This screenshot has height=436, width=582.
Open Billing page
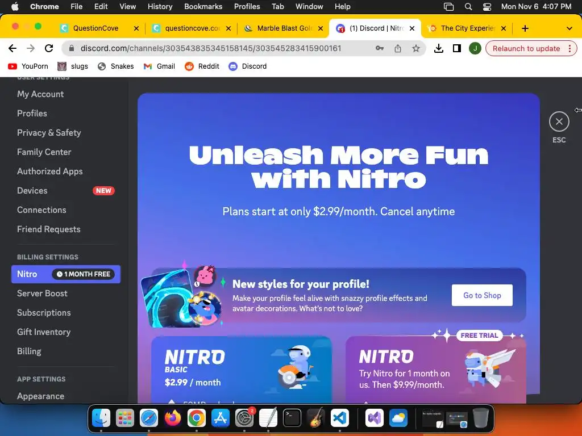[29, 351]
